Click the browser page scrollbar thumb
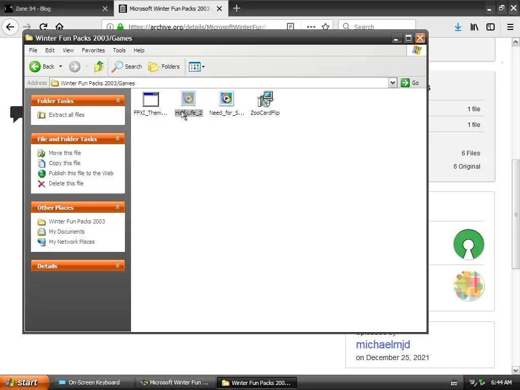The height and width of the screenshot is (390, 520). point(515,214)
